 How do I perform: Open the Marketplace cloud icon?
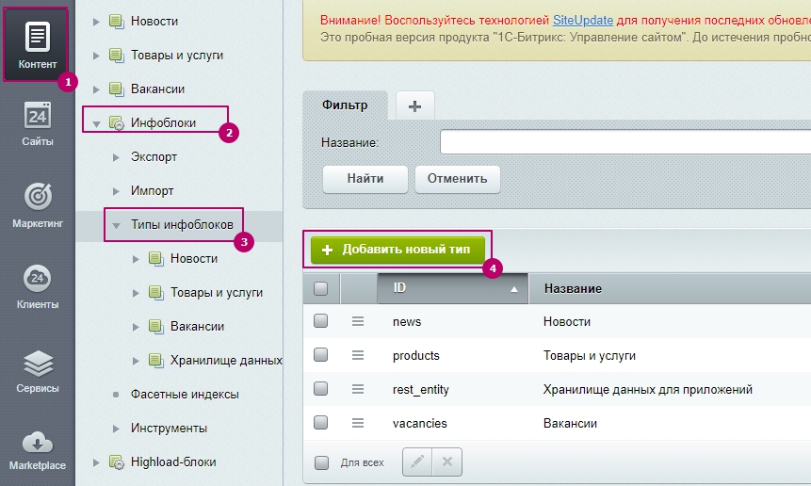coord(38,443)
